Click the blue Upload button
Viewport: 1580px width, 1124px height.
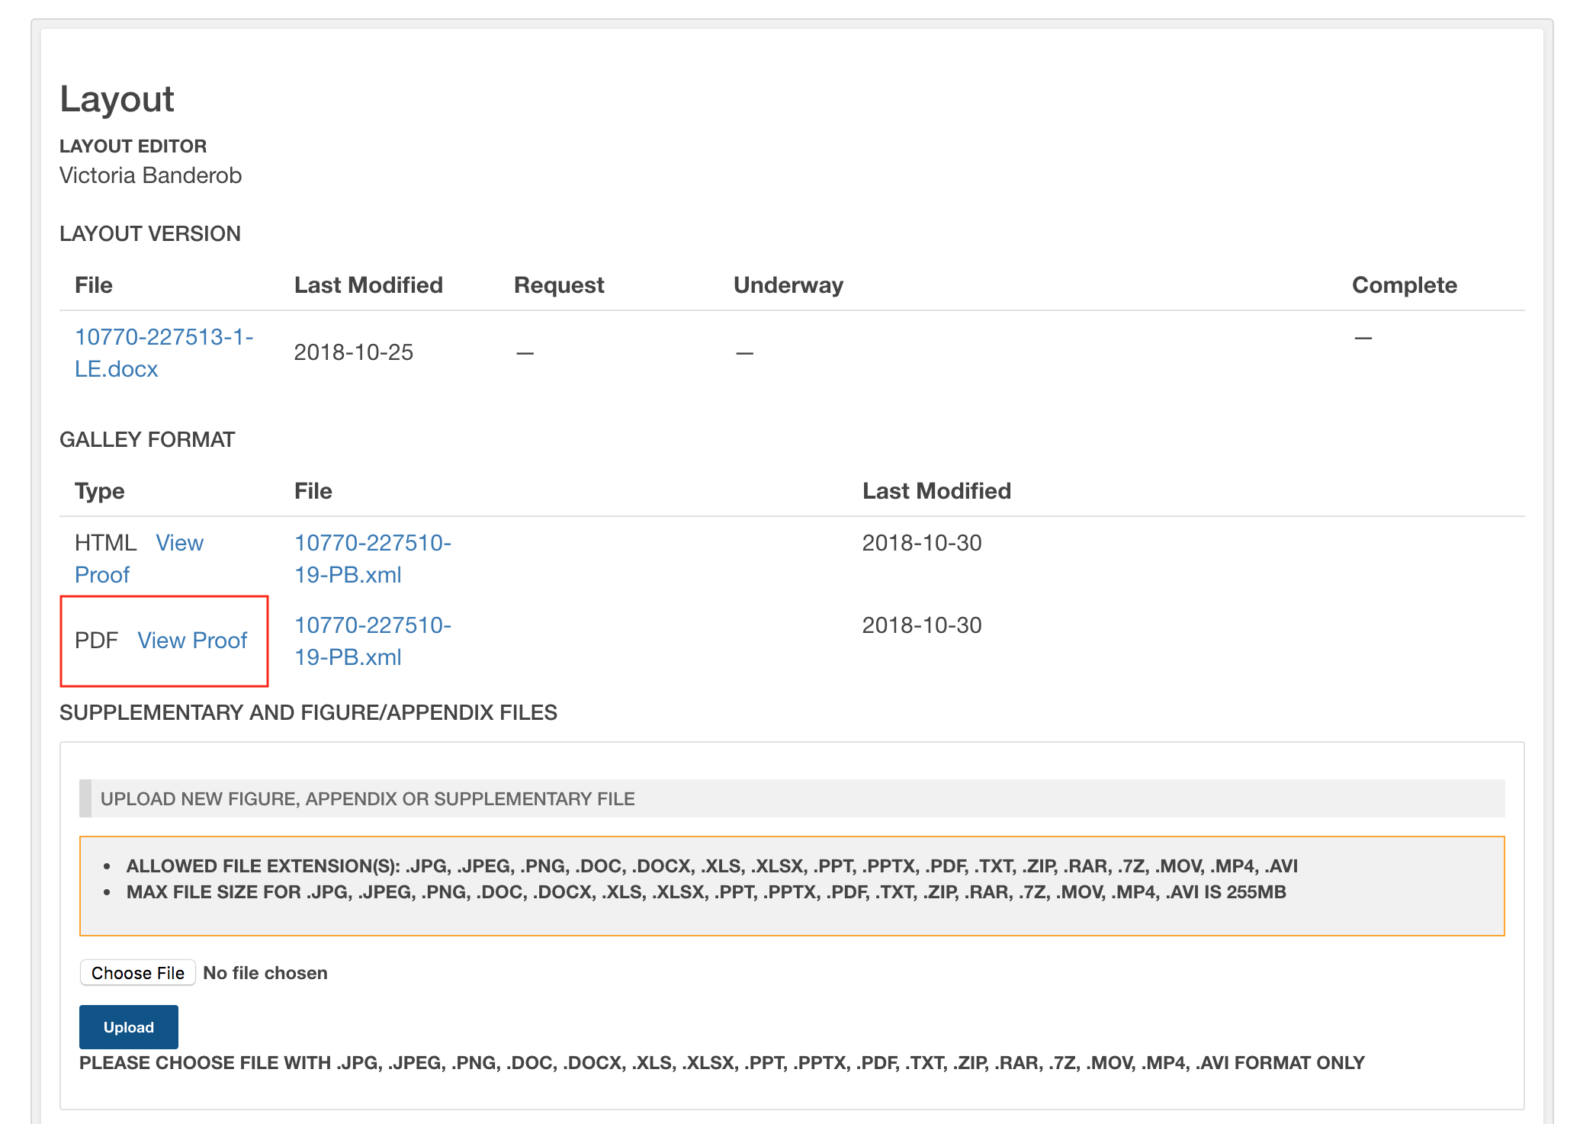pyautogui.click(x=128, y=1027)
